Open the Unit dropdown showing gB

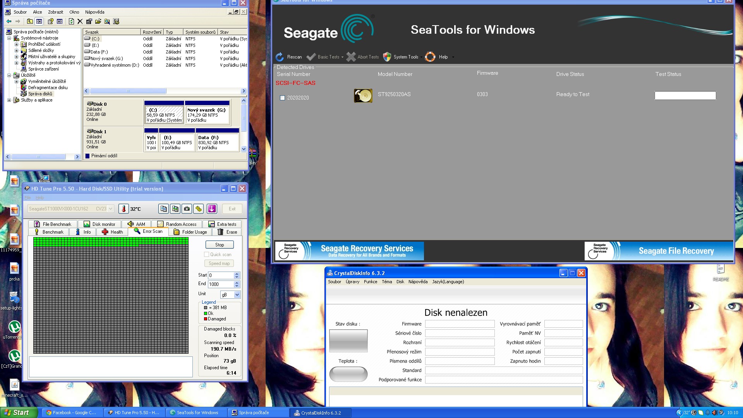point(237,295)
